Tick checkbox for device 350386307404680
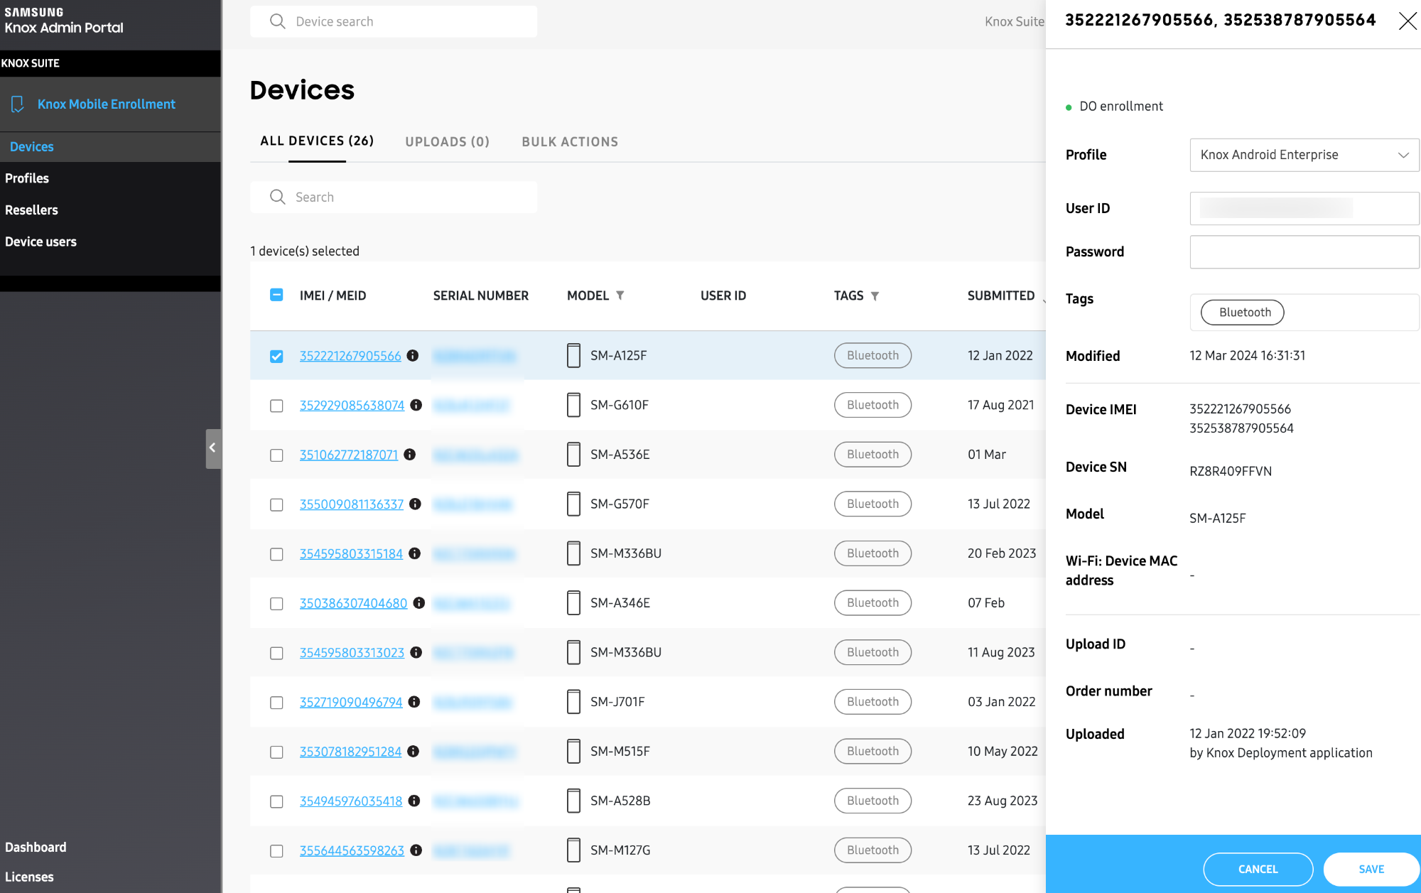Viewport: 1421px width, 893px height. pyautogui.click(x=276, y=604)
